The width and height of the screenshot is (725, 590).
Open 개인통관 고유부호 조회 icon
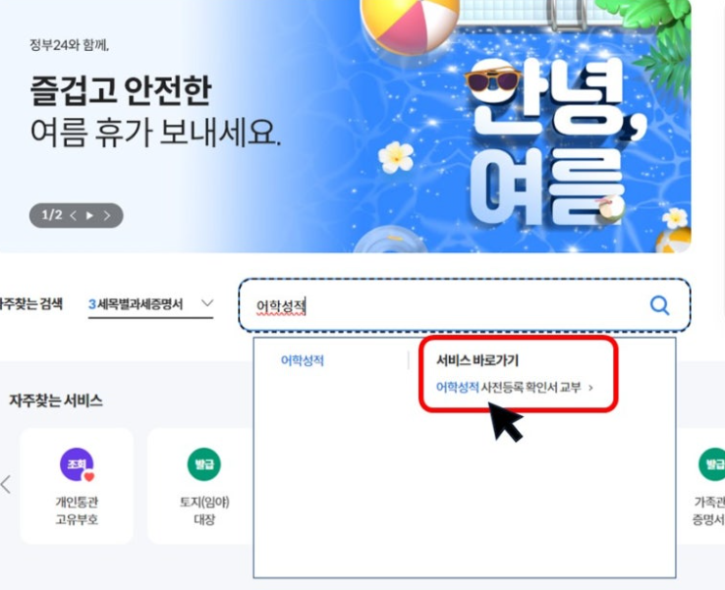[x=77, y=464]
